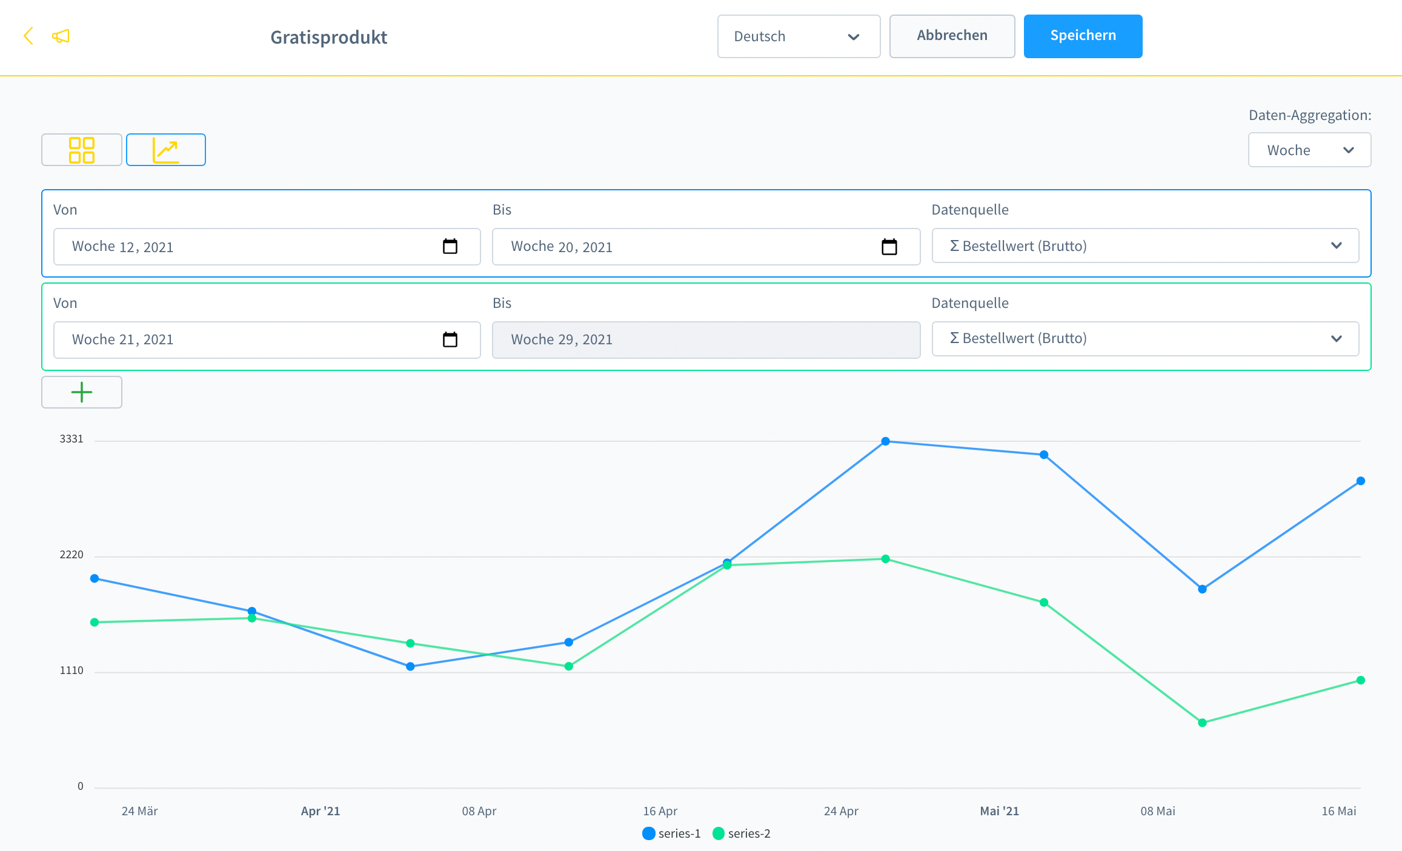
Task: Switch to the line chart view
Action: click(166, 150)
